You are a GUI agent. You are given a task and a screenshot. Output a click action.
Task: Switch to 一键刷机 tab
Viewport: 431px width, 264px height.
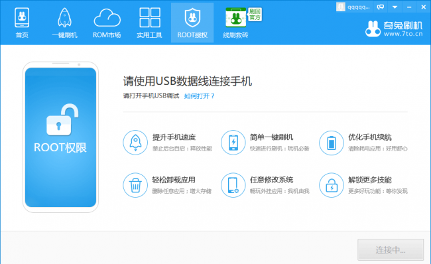64,23
